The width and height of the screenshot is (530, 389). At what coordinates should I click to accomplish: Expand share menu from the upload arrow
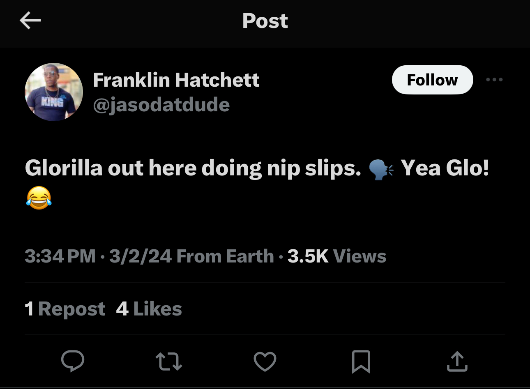[457, 361]
